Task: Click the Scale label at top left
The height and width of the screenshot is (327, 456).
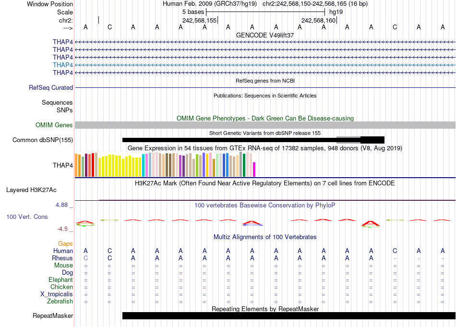Action: tap(65, 12)
